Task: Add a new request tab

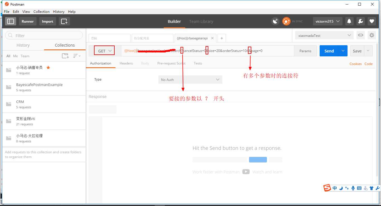Action: (x=222, y=38)
